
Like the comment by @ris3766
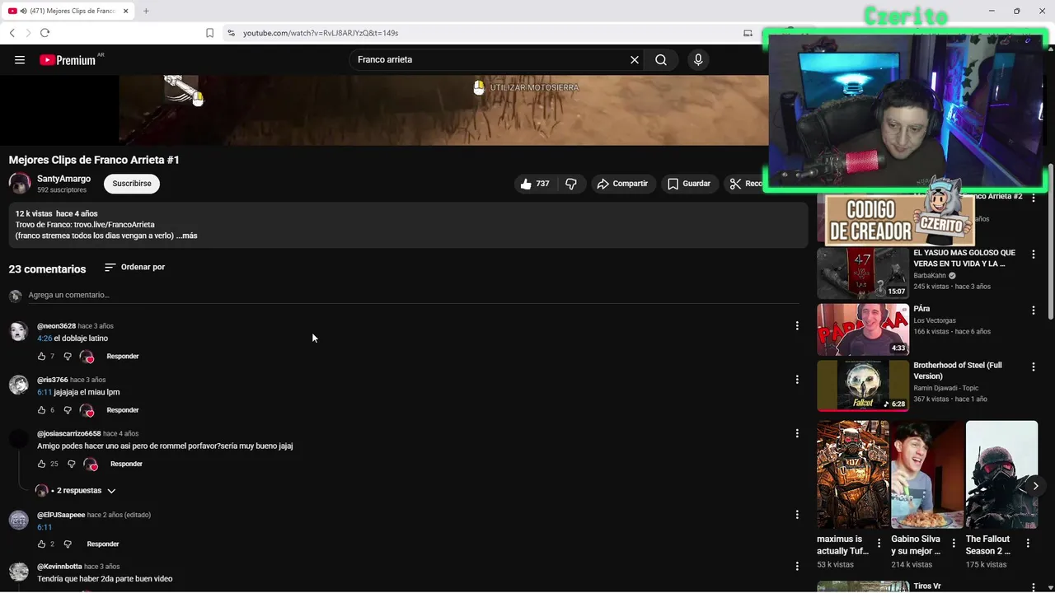coord(41,410)
